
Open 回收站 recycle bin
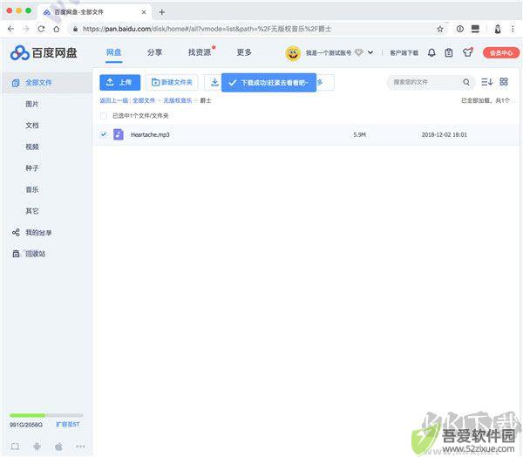pos(29,254)
